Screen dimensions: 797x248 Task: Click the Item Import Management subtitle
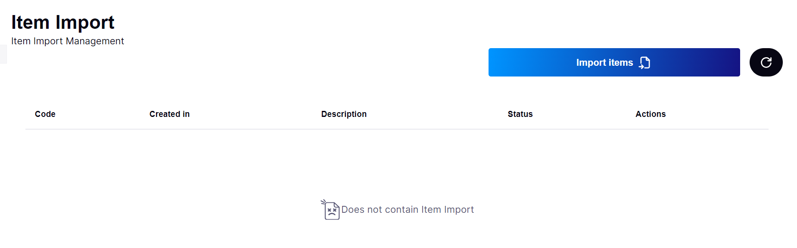click(x=68, y=41)
